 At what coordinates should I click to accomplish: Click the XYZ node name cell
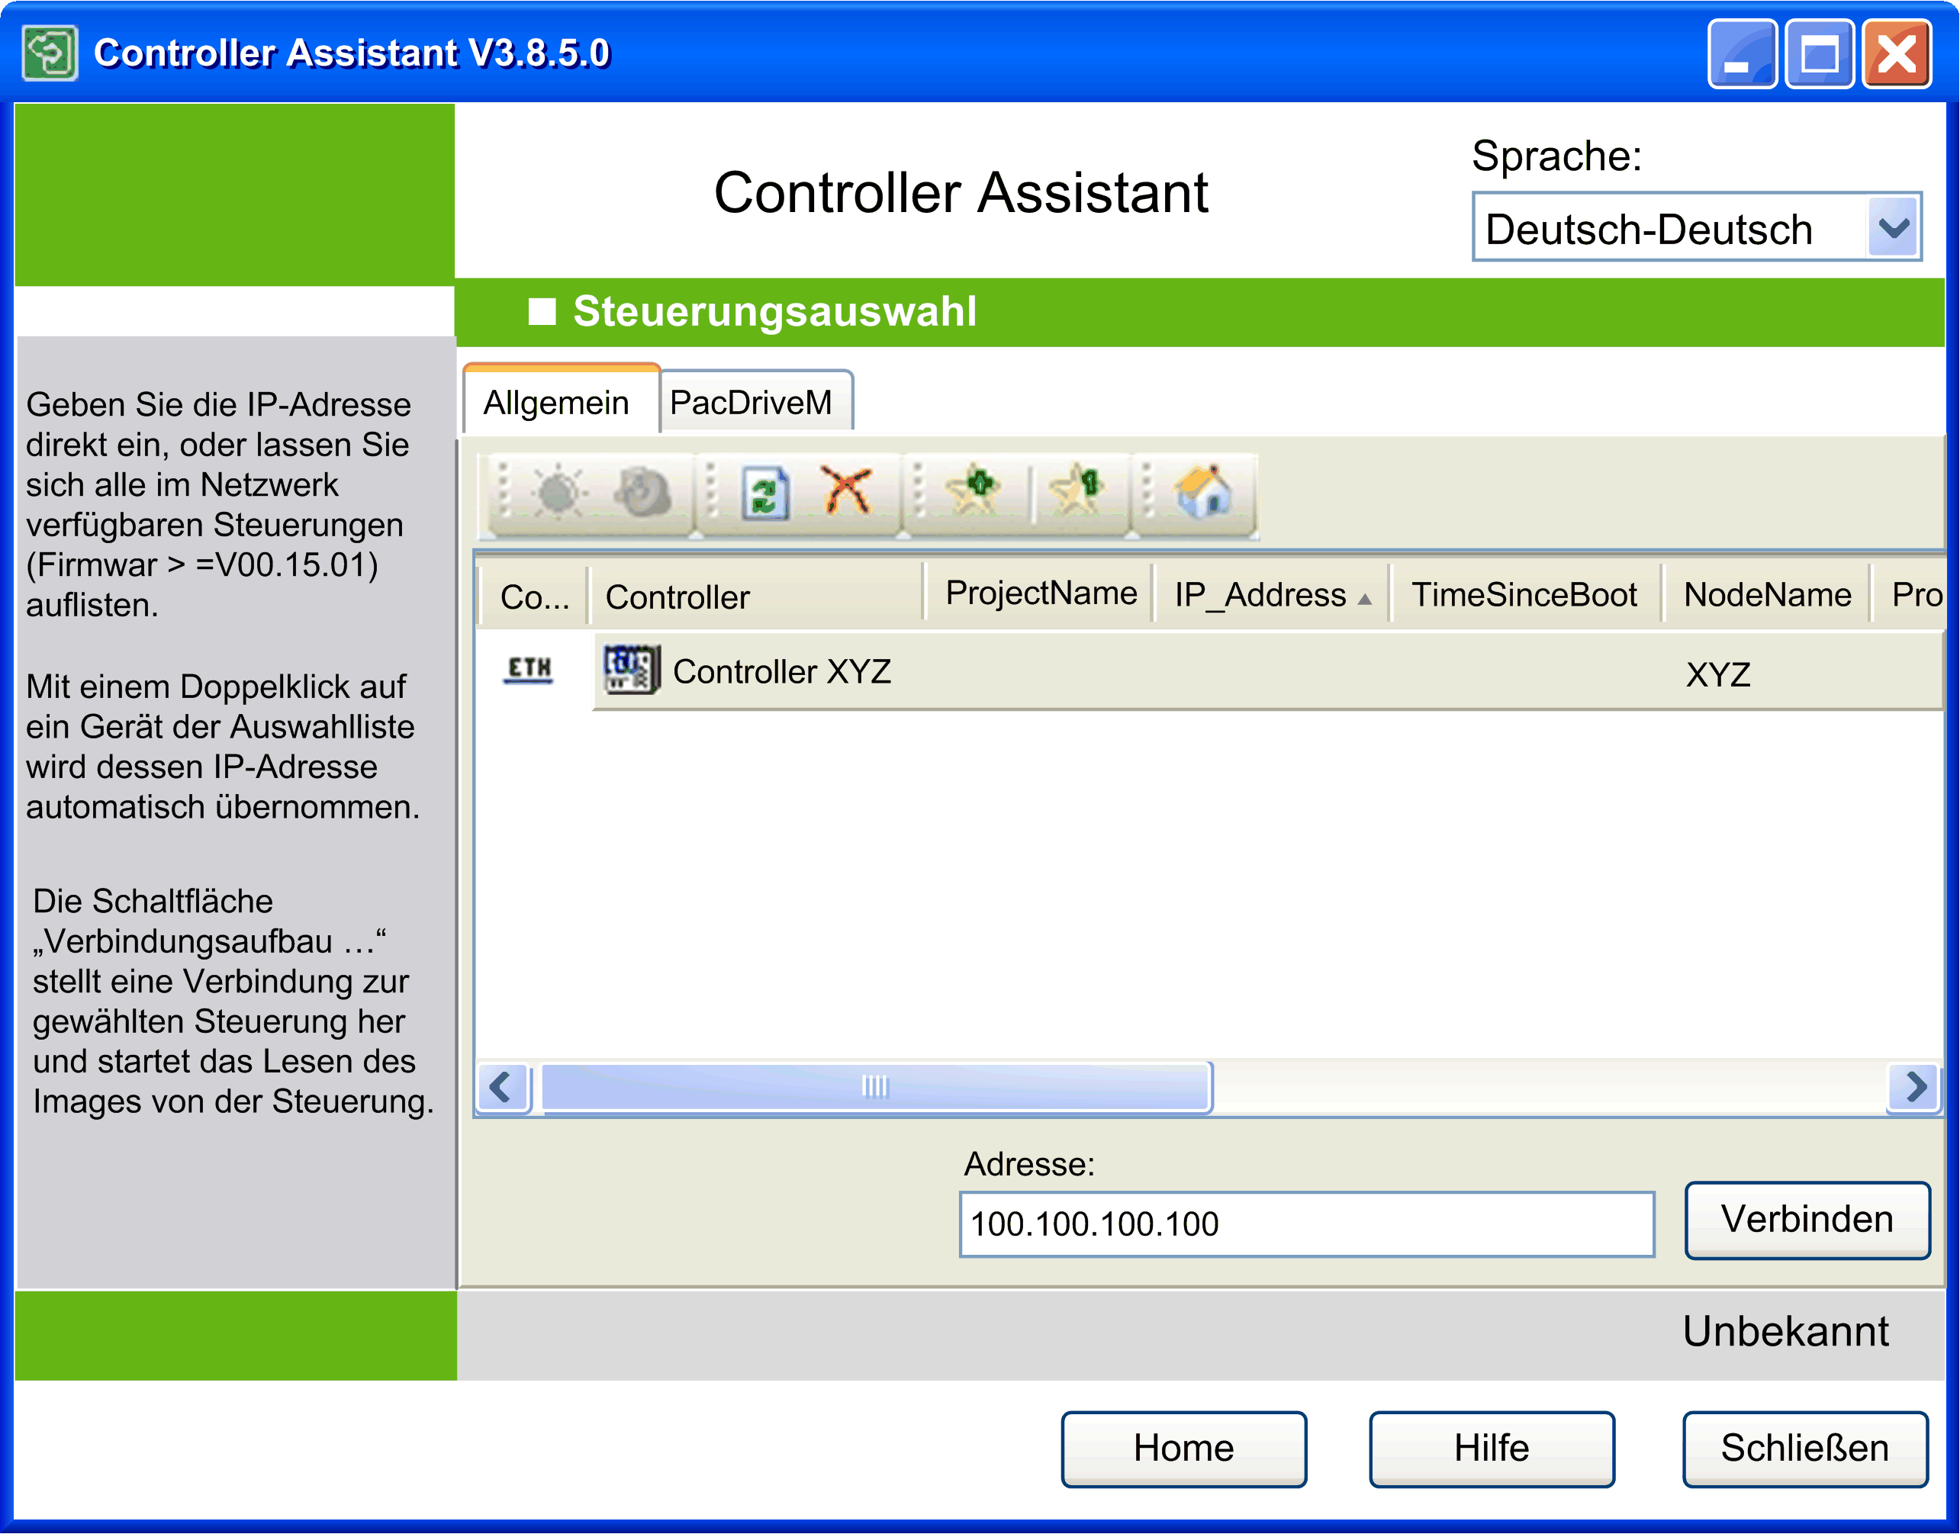1717,674
